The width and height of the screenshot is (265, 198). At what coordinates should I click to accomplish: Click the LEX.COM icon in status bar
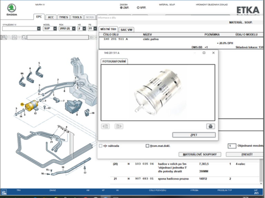3,193
